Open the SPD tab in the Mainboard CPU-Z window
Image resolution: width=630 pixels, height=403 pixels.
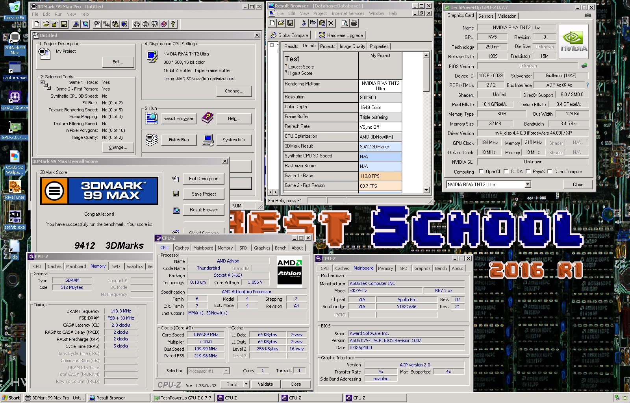(403, 268)
